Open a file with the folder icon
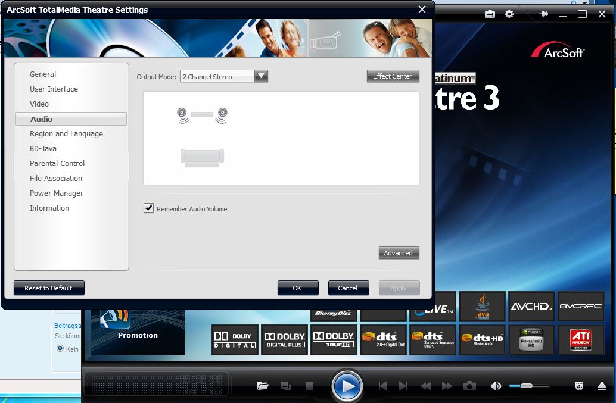 point(262,386)
